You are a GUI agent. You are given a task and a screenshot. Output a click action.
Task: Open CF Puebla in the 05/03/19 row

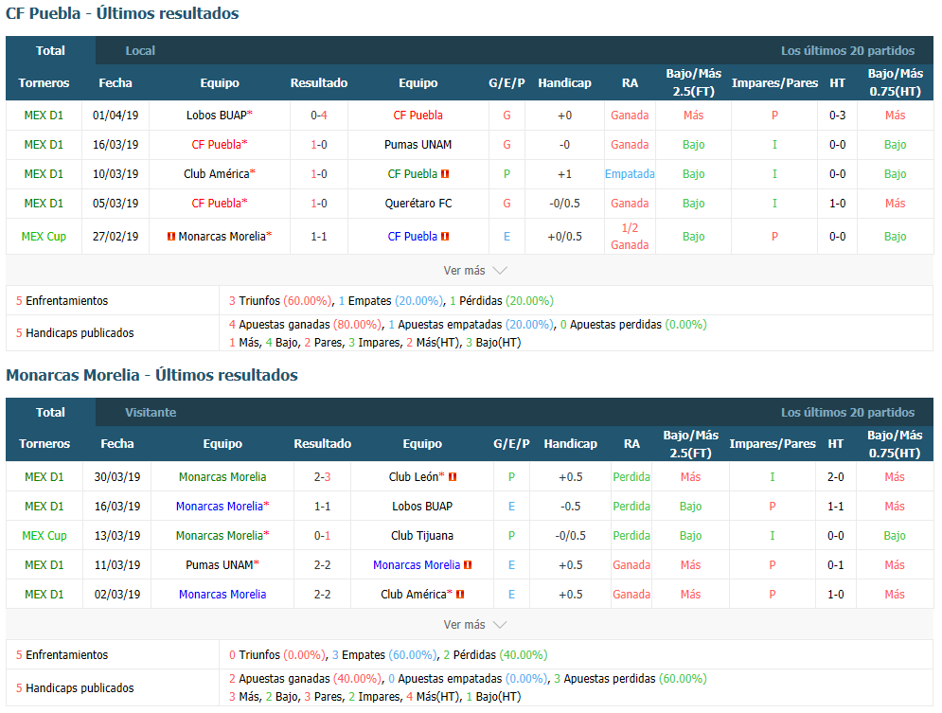[216, 204]
